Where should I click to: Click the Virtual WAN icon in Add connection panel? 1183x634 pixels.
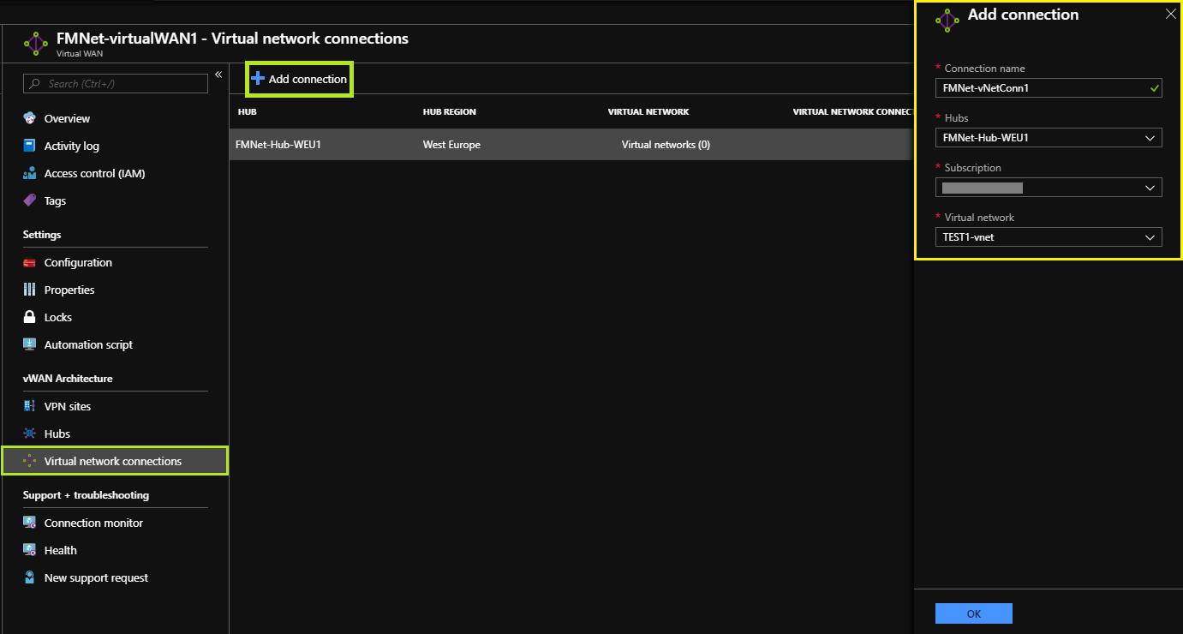[x=947, y=21]
